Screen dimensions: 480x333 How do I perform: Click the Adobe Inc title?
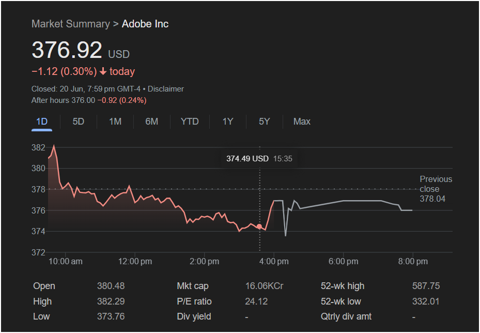tap(145, 24)
